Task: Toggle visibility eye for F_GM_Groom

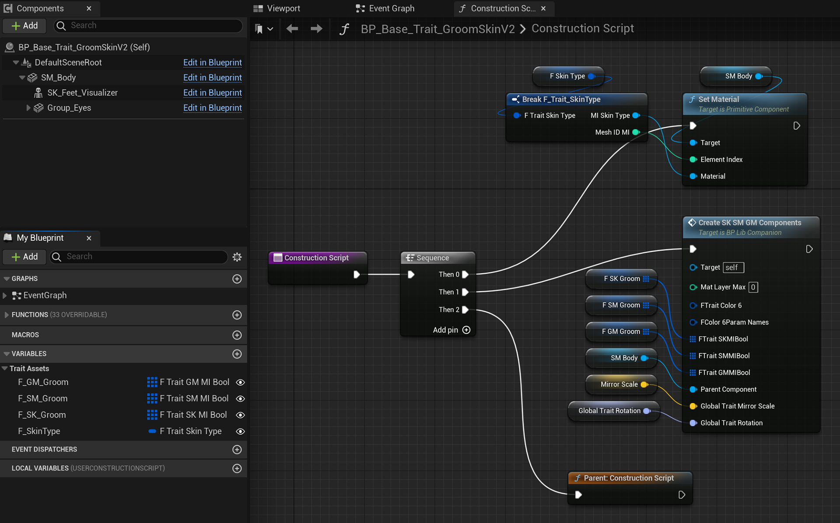Action: 240,383
